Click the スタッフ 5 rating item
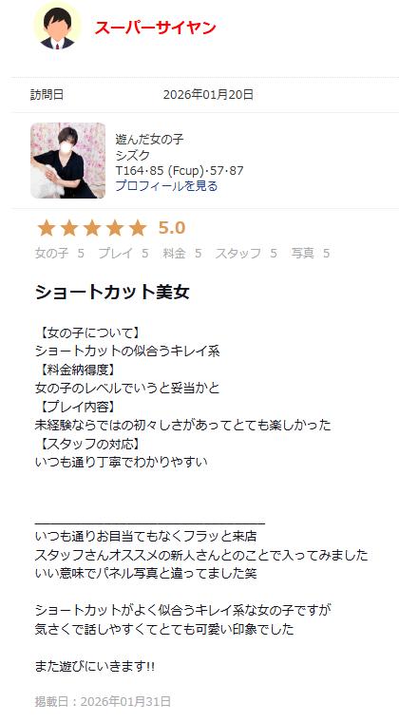 pos(246,253)
